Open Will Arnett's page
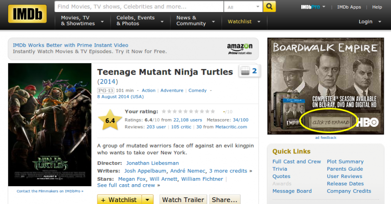Viewport: 391px width, 204px height. [x=164, y=179]
